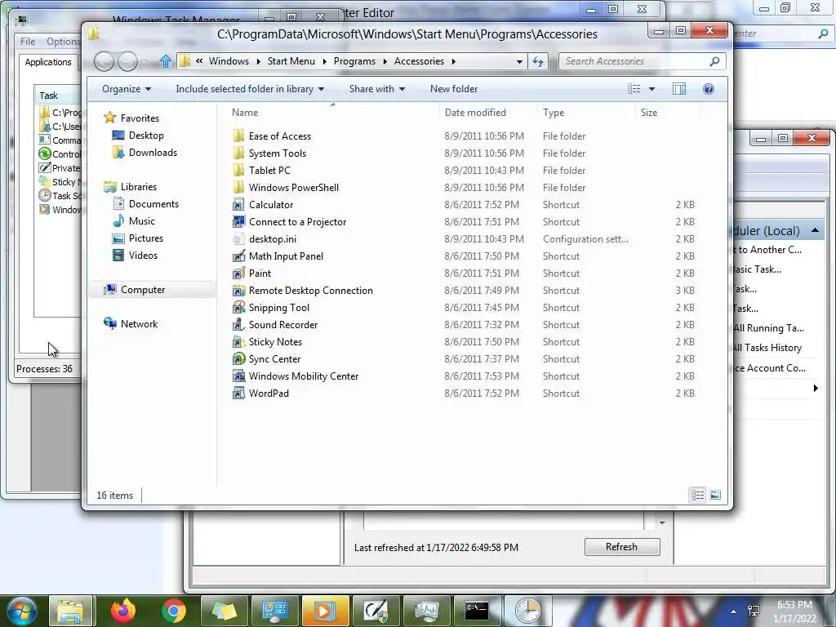
Task: Open Pictures library in navigation pane
Action: [145, 238]
